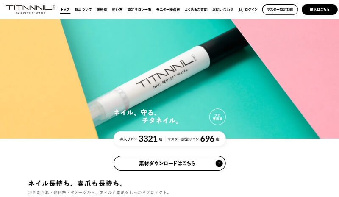
Task: Open モニター様の声 menu item
Action: (x=168, y=9)
